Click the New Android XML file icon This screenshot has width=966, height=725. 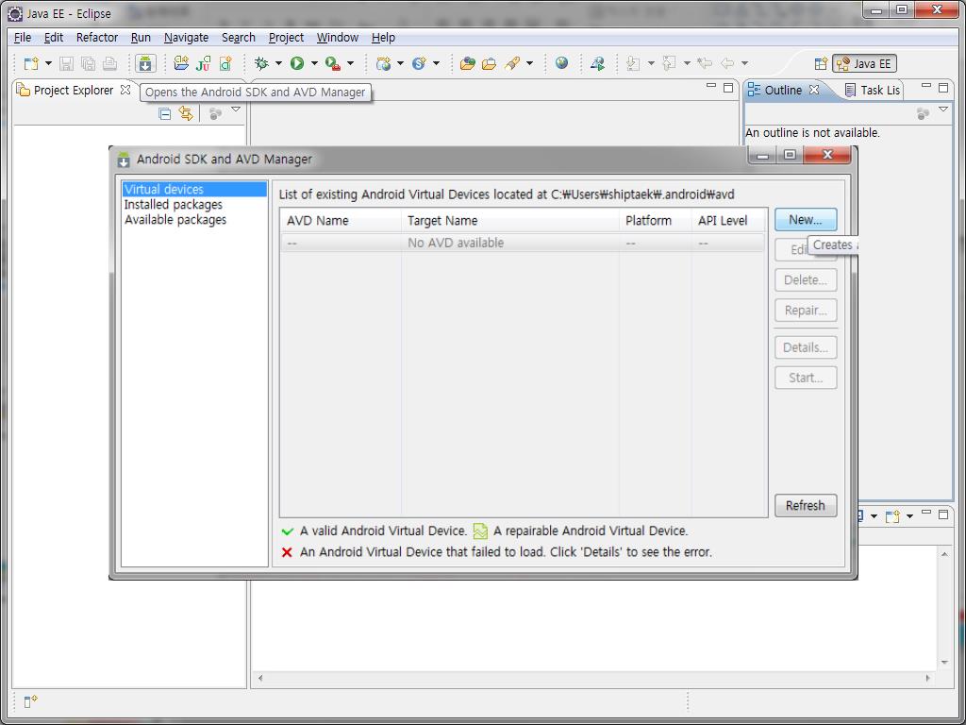(225, 63)
